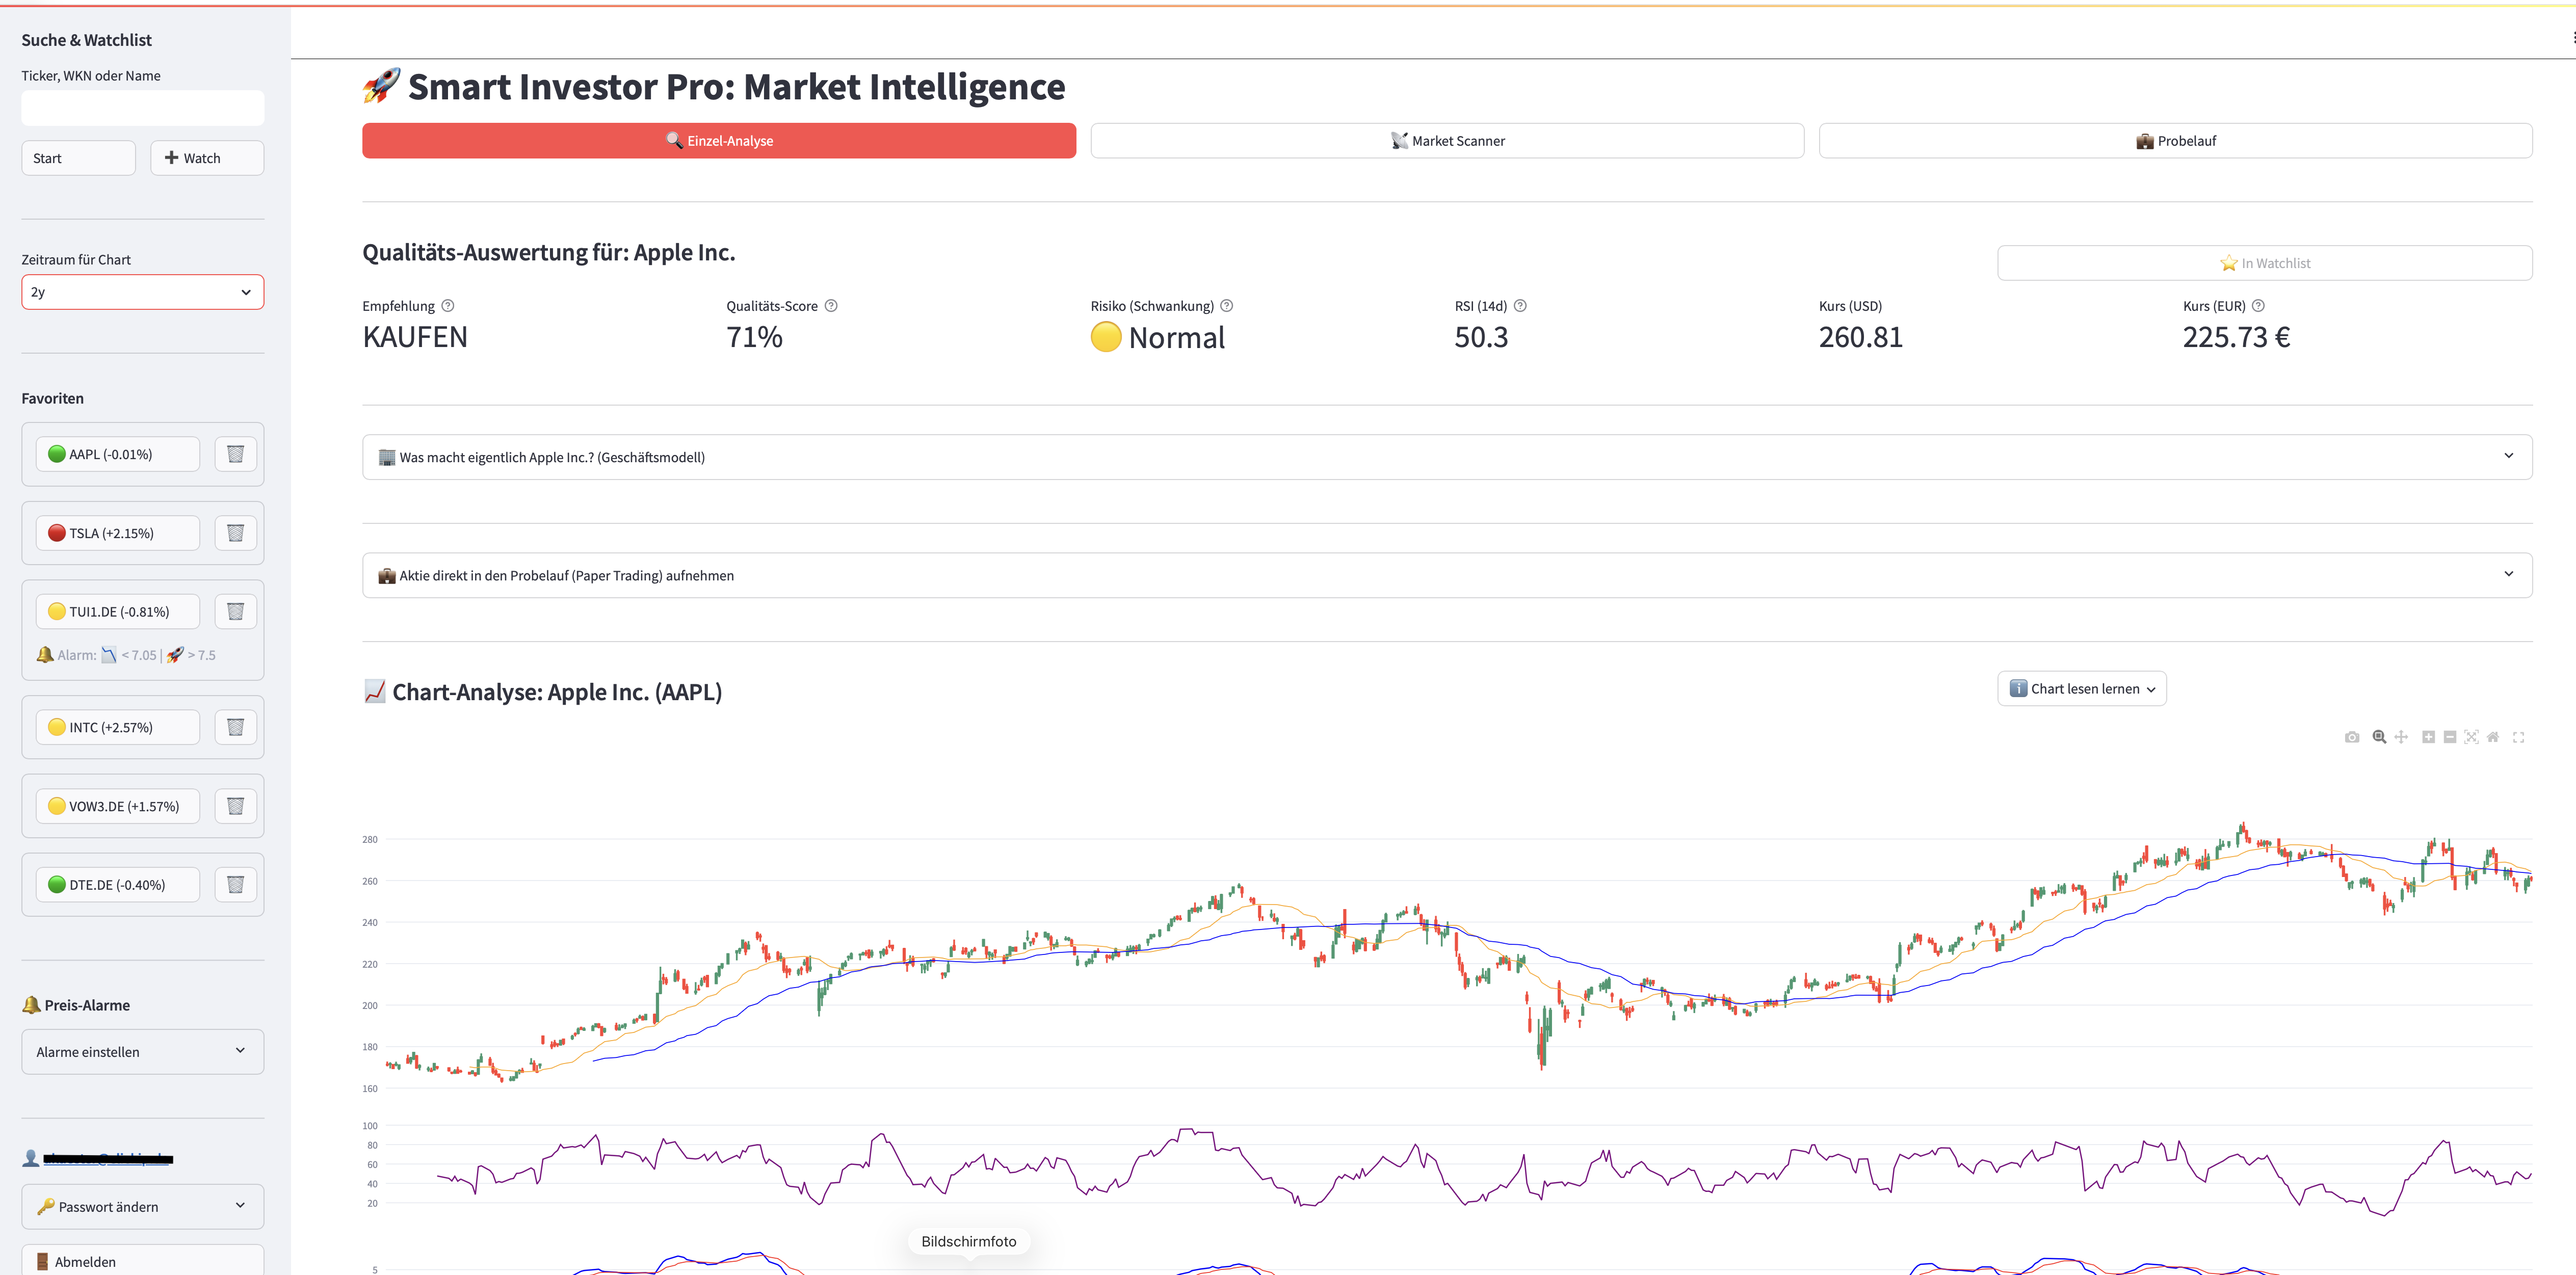Click the Chart-Analyse: Apple Inc. (AAPL) heading
The image size is (2576, 1275).
pos(543,692)
